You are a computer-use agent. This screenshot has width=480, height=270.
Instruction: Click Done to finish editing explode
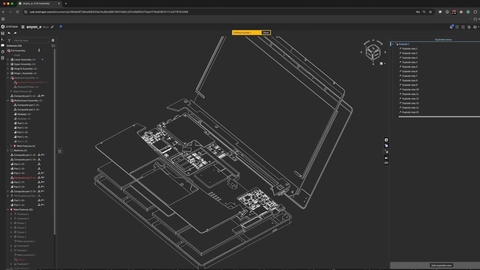pyautogui.click(x=266, y=33)
